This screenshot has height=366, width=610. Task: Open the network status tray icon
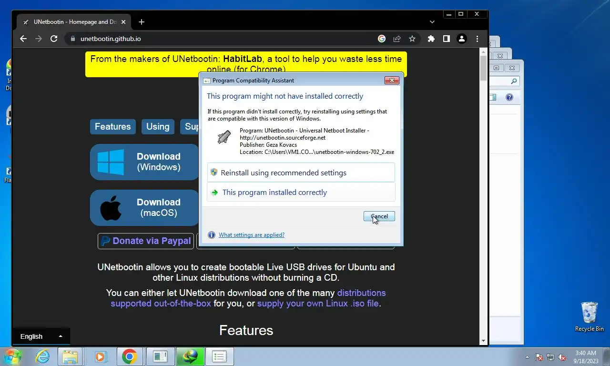pyautogui.click(x=550, y=357)
